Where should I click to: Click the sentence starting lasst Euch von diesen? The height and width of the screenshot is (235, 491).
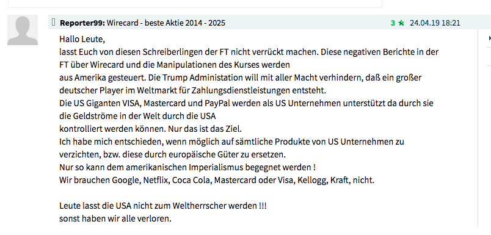[249, 52]
